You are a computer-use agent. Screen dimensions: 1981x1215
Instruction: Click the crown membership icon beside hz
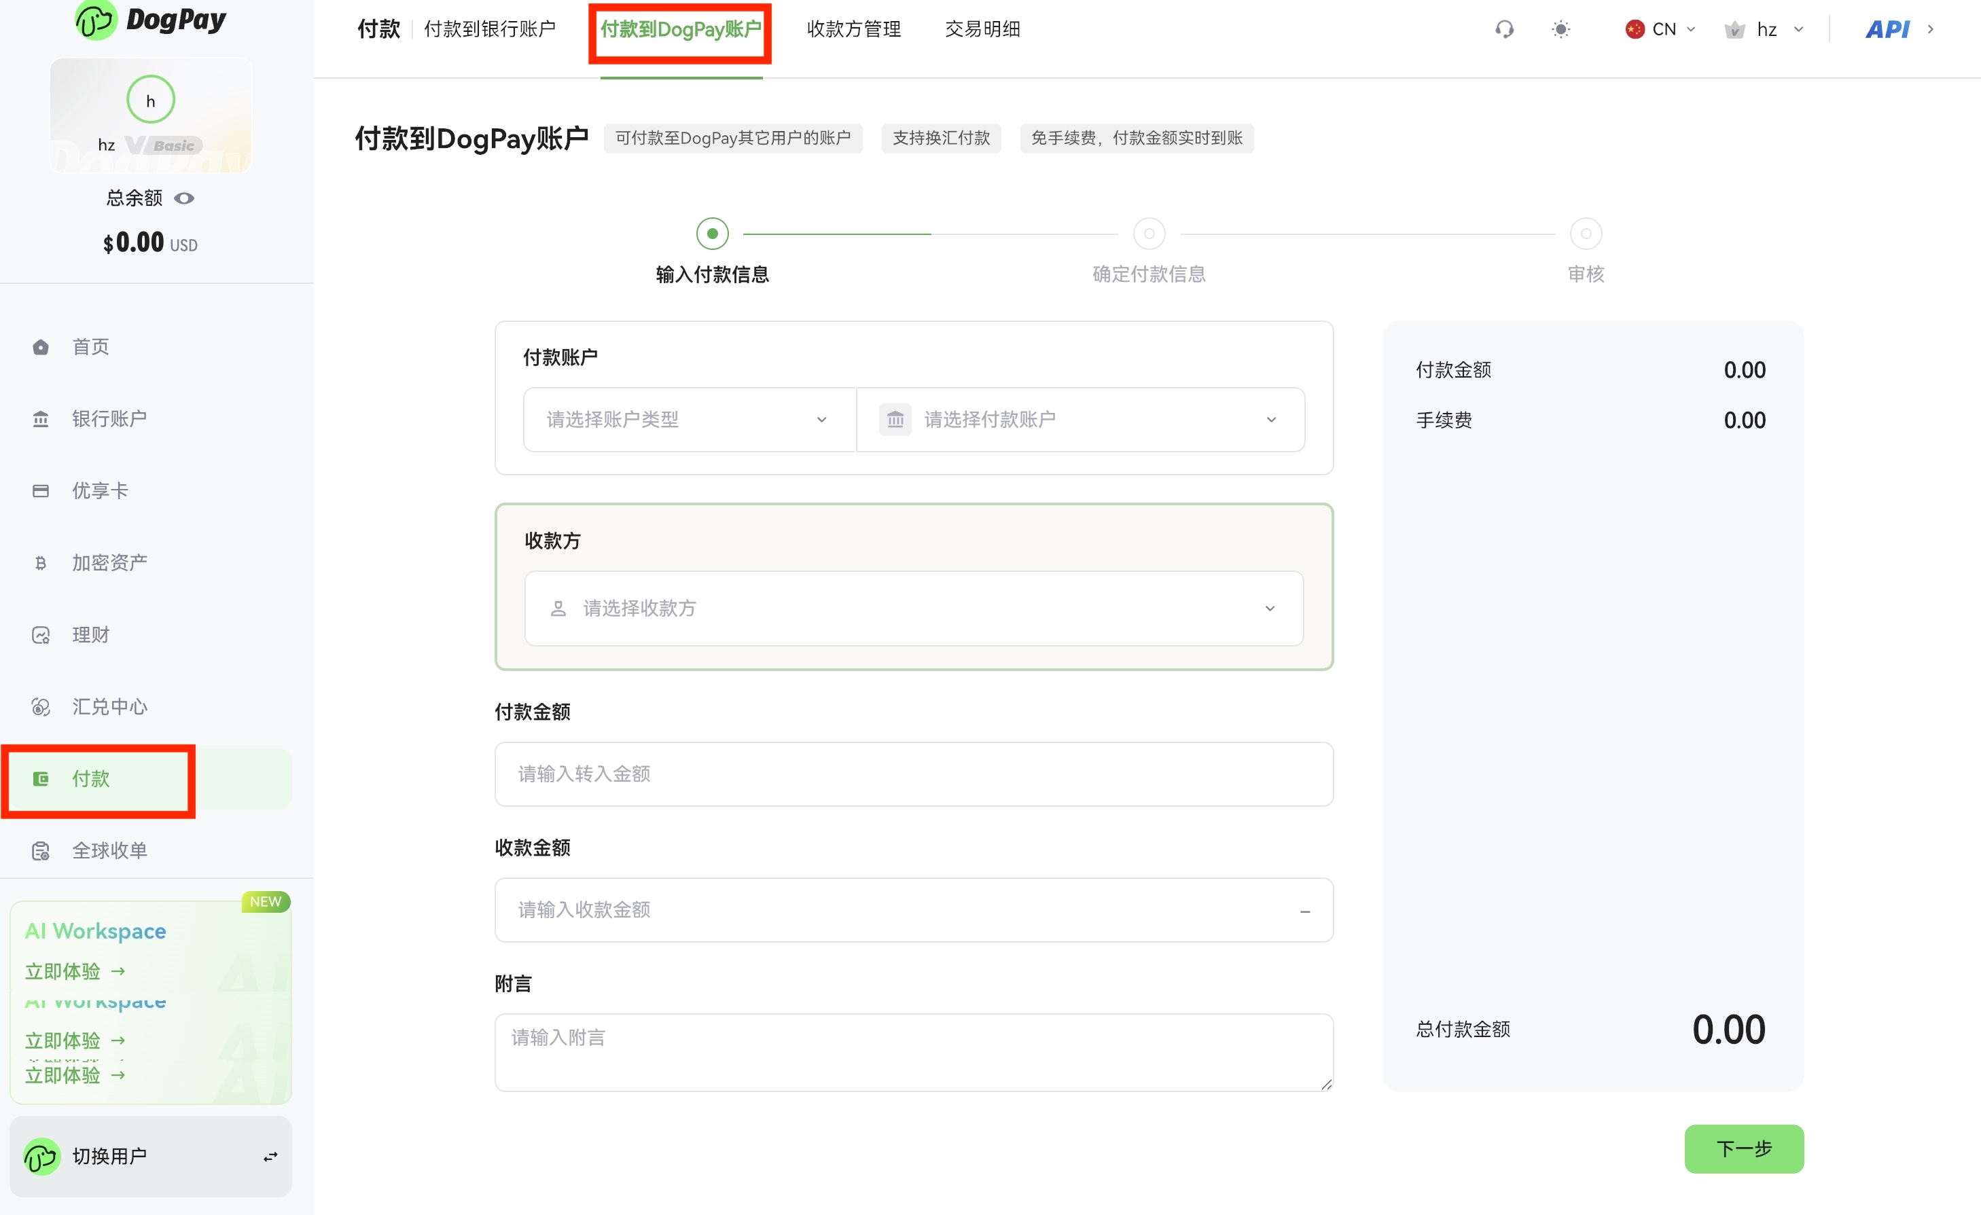click(x=1734, y=30)
